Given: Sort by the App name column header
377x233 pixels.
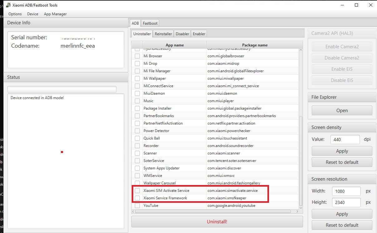Looking at the screenshot, I should 175,45.
